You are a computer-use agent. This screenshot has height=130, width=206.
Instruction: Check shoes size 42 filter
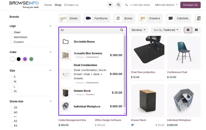click(x=11, y=121)
